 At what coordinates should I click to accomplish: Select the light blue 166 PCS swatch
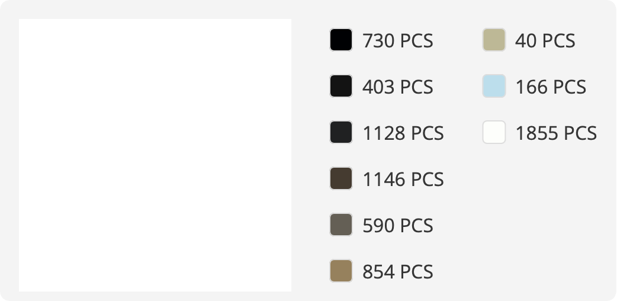(494, 86)
